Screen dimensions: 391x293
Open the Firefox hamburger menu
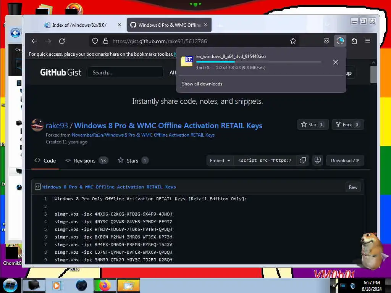coord(368,41)
